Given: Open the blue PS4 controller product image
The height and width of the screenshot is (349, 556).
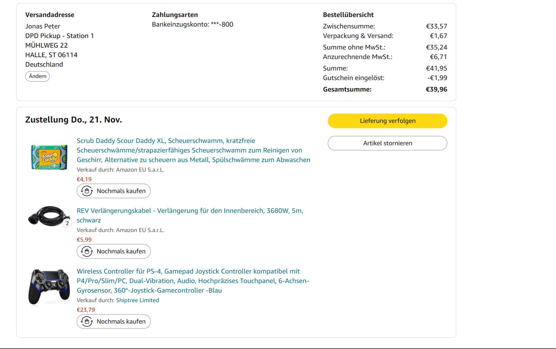Looking at the screenshot, I should [49, 287].
